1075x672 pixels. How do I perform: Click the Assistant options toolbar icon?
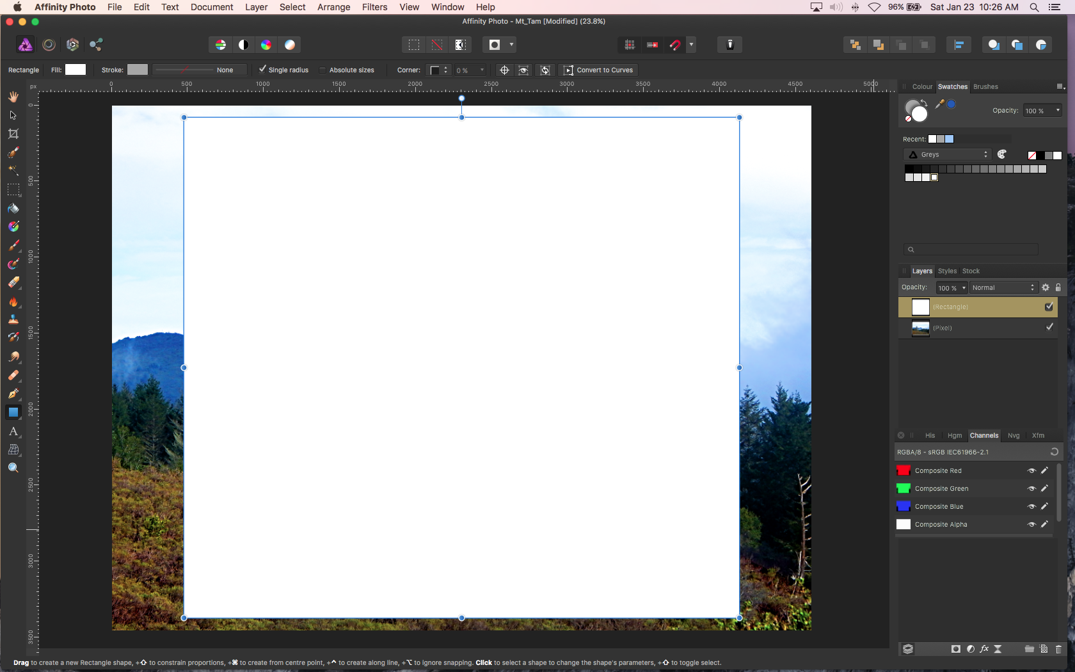(729, 45)
